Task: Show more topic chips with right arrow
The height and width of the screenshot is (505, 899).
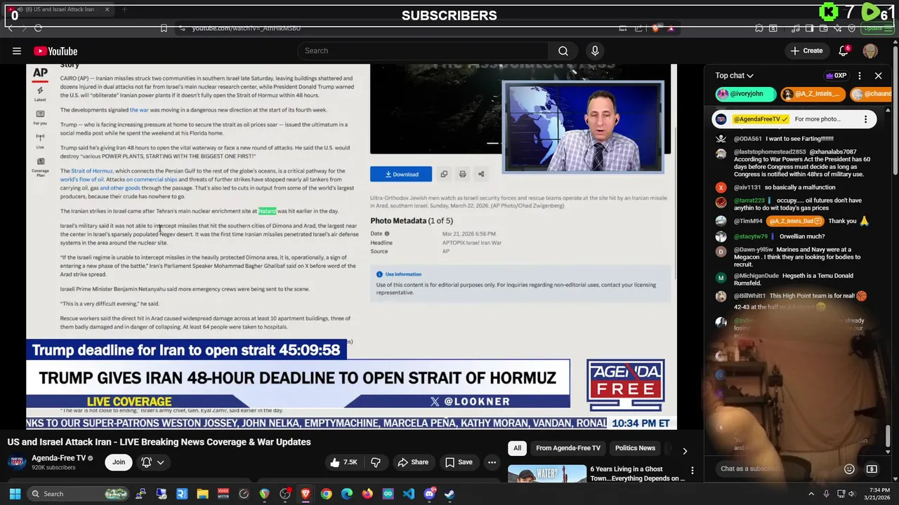Action: tap(685, 451)
